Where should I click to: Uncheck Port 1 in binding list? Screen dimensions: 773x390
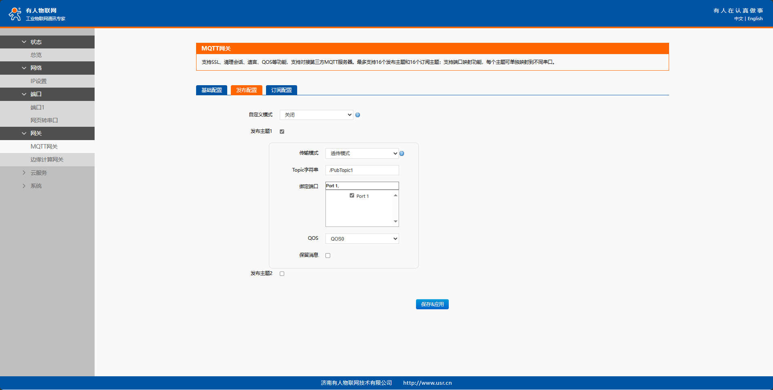[352, 196]
